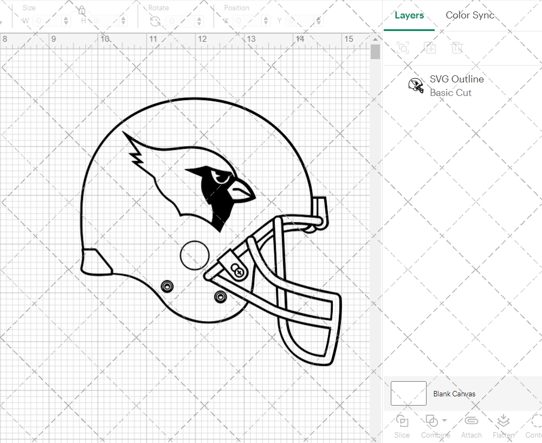Image resolution: width=542 pixels, height=443 pixels.
Task: Click the Slice tool icon
Action: point(402,421)
